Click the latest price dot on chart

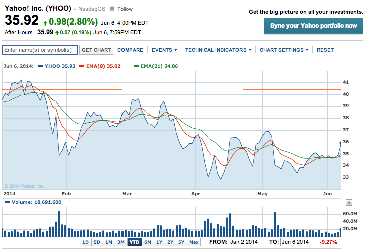coord(340,143)
